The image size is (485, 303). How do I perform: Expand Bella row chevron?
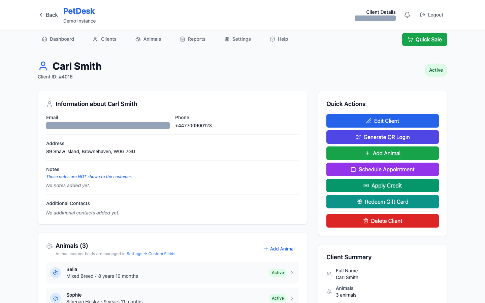[x=292, y=273]
